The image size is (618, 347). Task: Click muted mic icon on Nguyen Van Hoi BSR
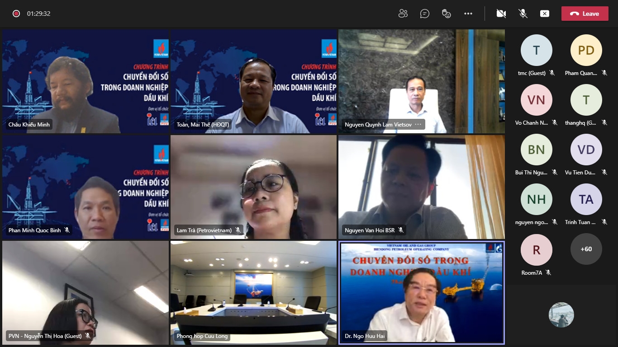[x=400, y=230]
